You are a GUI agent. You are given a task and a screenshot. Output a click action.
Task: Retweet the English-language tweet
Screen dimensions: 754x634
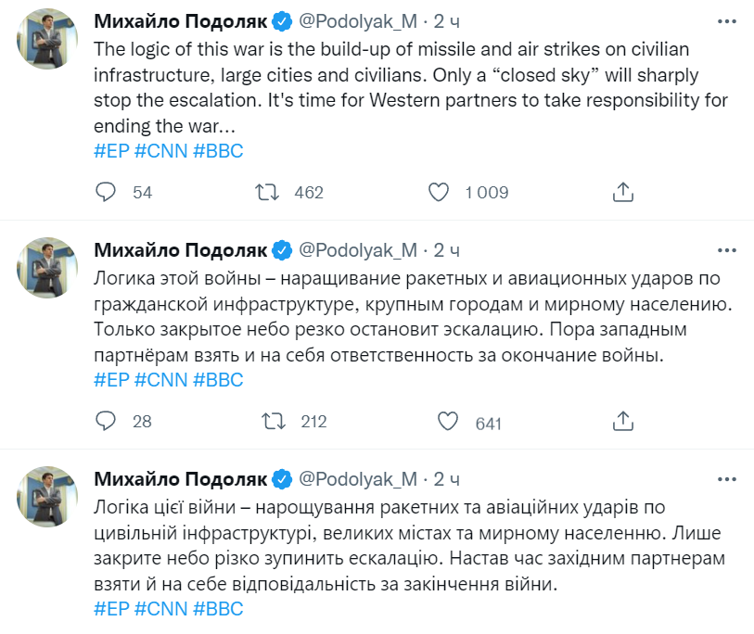[x=268, y=192]
